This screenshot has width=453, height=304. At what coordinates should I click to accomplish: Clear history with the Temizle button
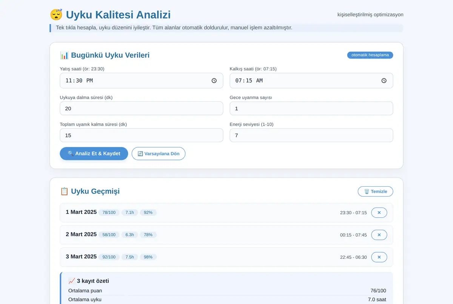[375, 191]
